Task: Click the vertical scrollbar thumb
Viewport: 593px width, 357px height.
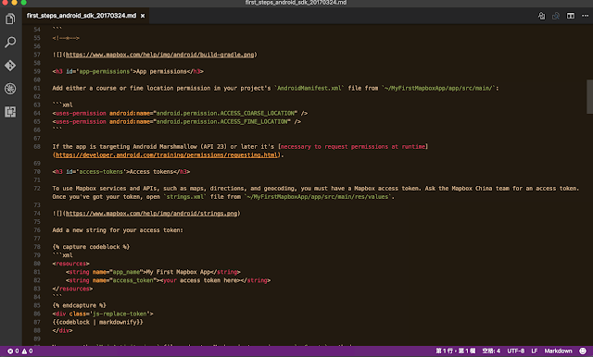Action: [x=589, y=96]
